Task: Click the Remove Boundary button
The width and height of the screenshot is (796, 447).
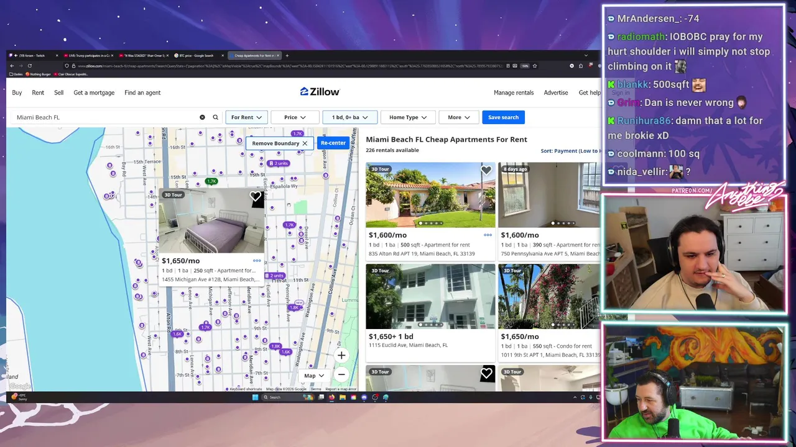Action: point(280,143)
